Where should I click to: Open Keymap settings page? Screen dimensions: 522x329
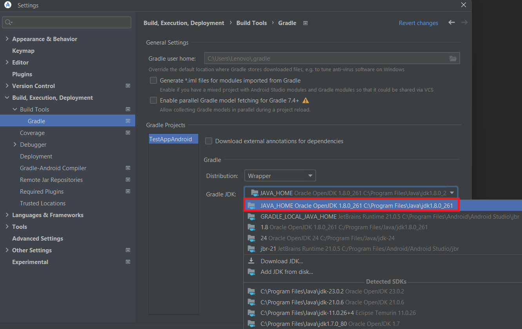click(x=23, y=50)
